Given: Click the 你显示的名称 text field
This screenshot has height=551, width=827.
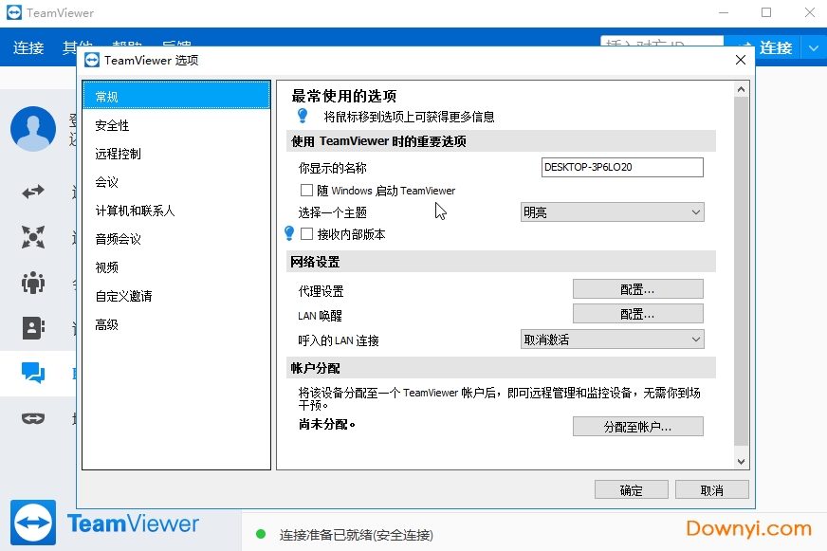Looking at the screenshot, I should (622, 168).
